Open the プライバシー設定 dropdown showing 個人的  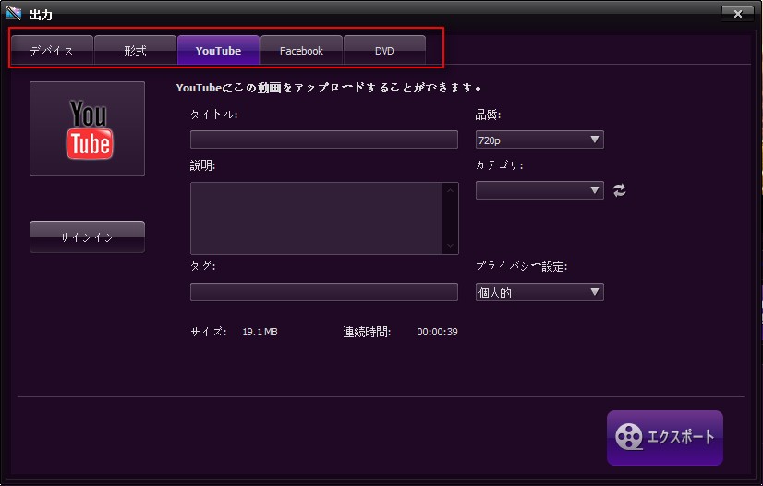point(539,292)
